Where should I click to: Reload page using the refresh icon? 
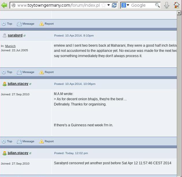coord(114,5)
